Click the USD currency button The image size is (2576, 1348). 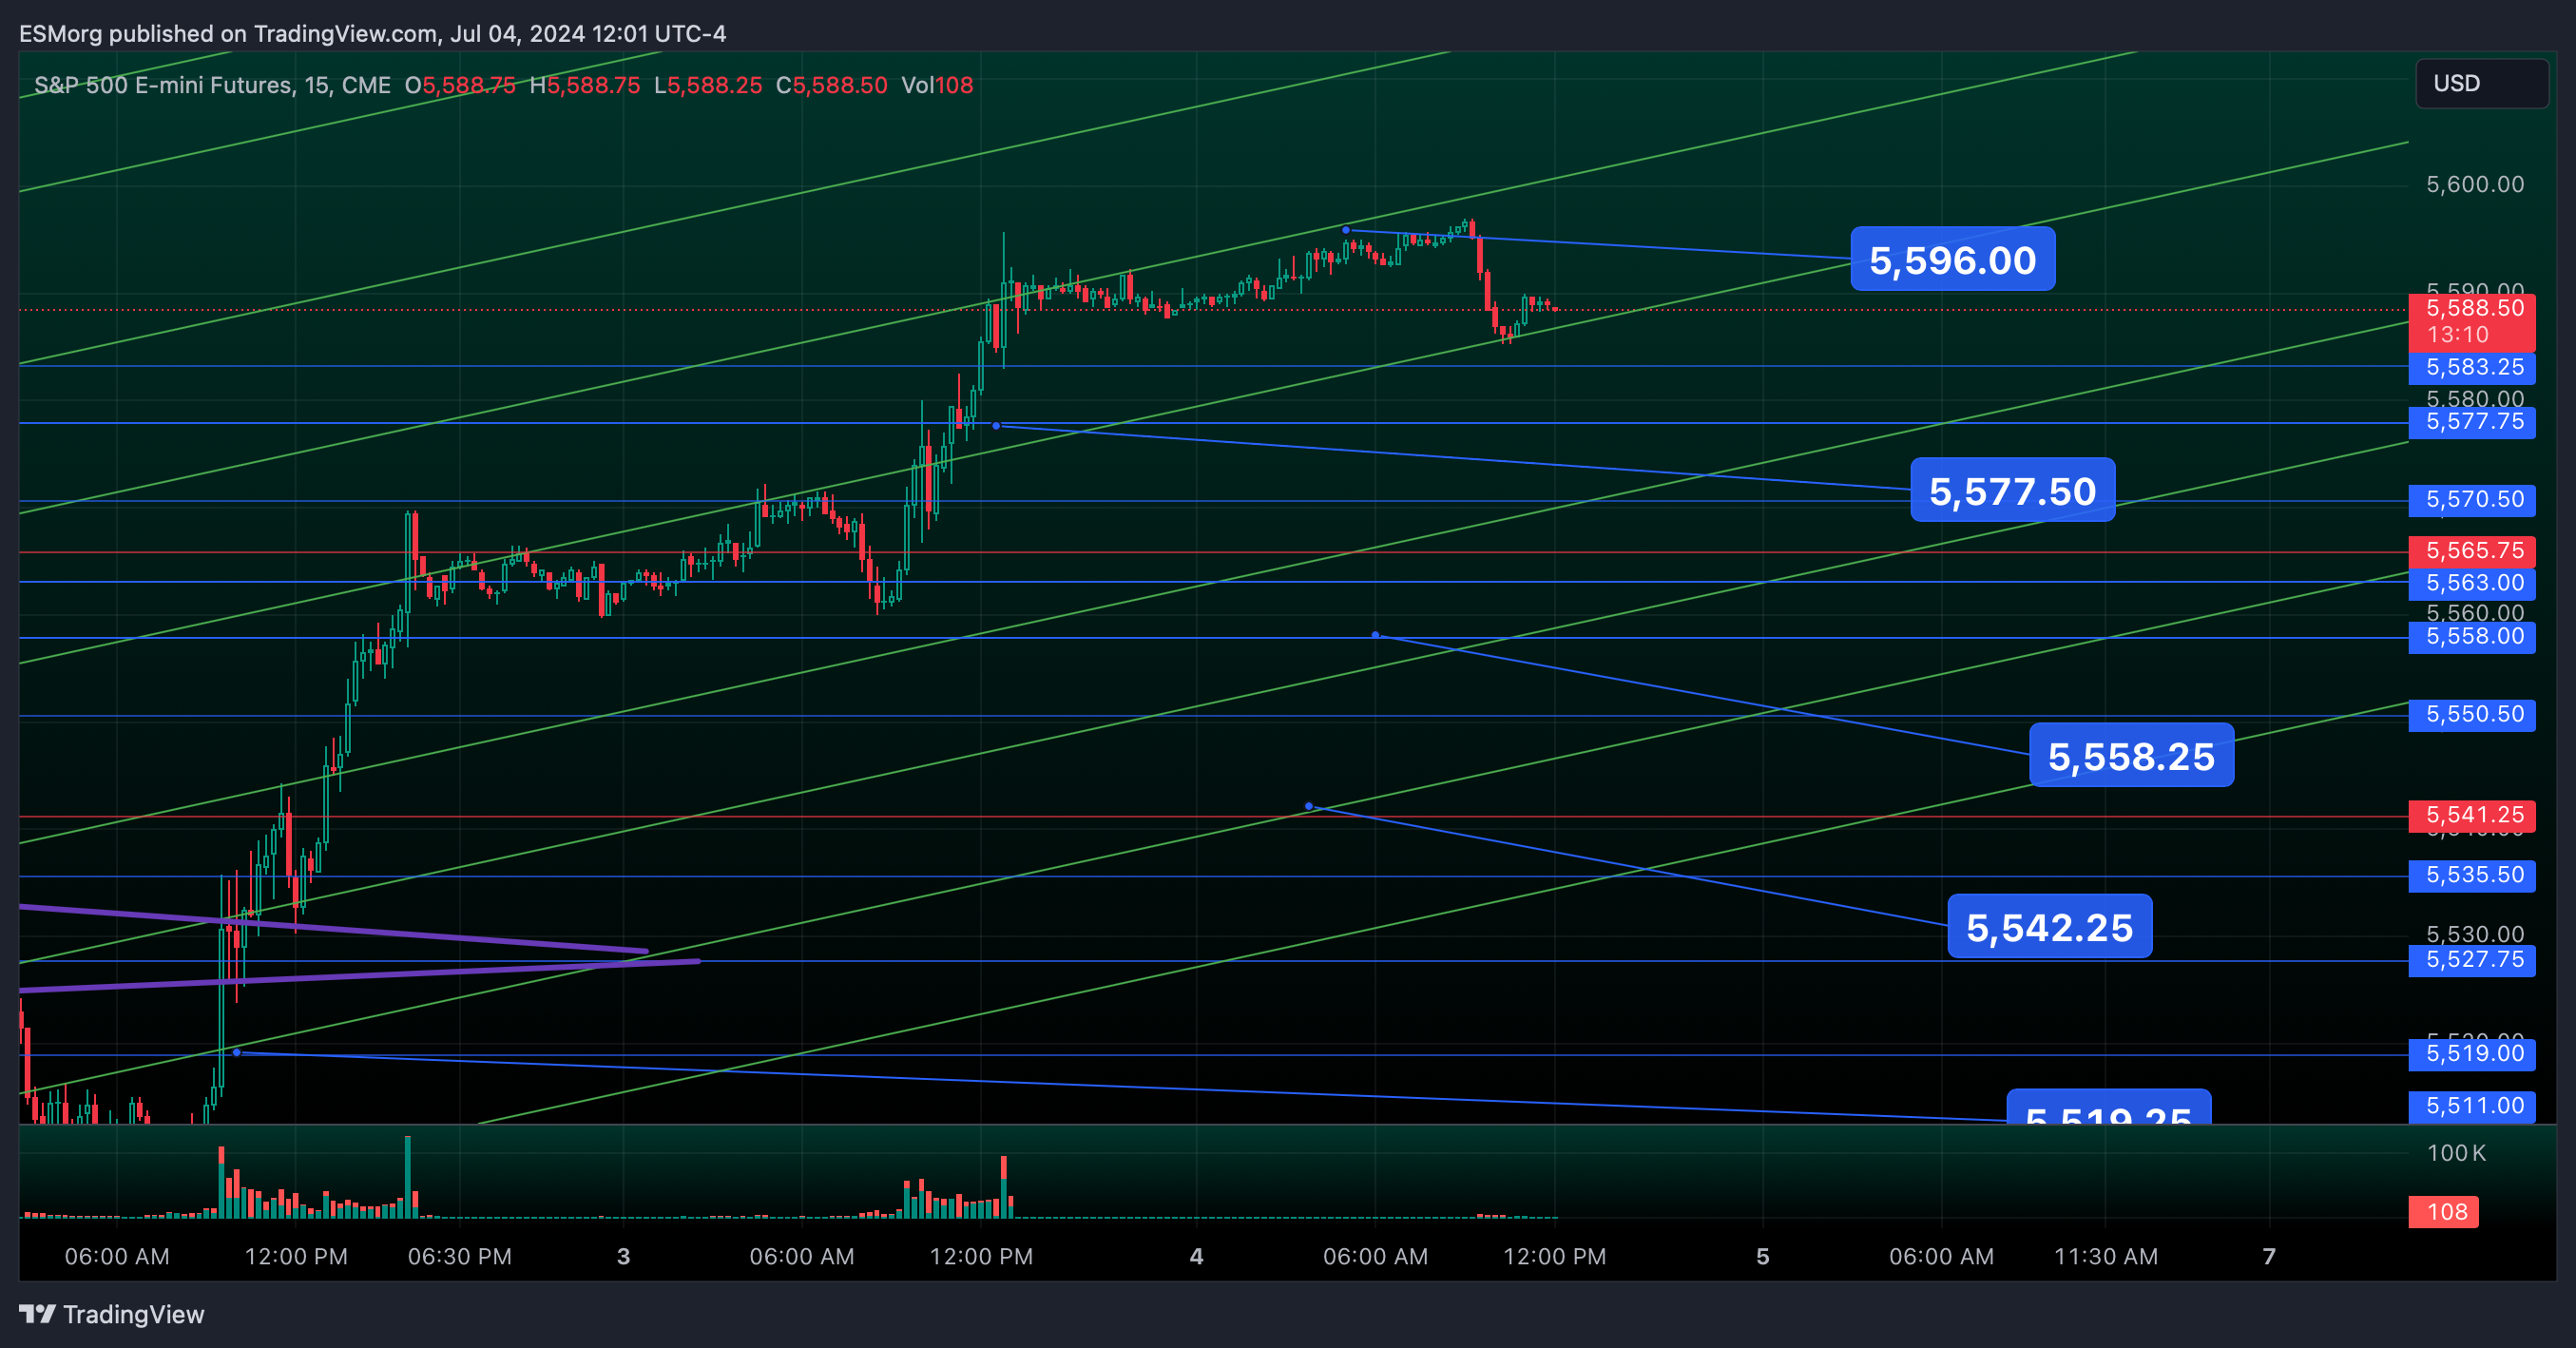2481,83
